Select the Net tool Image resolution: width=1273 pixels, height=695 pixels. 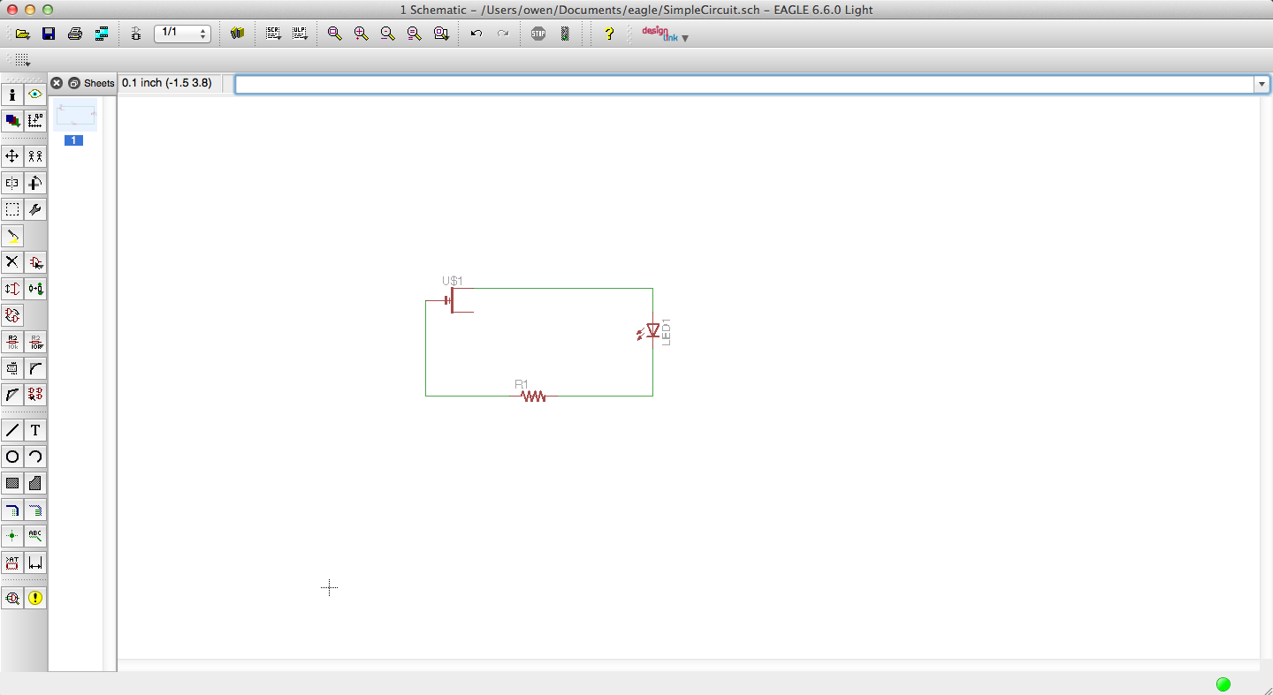(x=35, y=510)
